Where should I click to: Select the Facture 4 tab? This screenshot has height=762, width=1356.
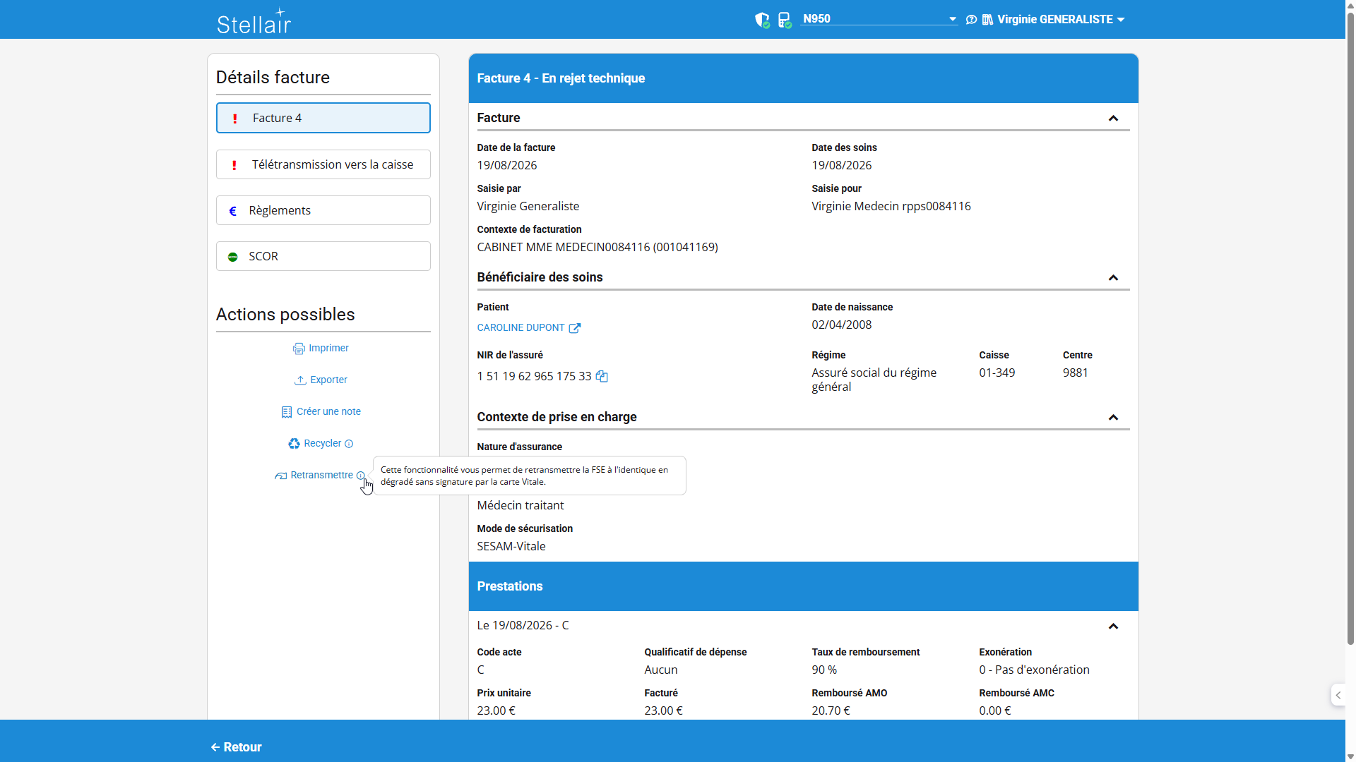[x=323, y=118]
